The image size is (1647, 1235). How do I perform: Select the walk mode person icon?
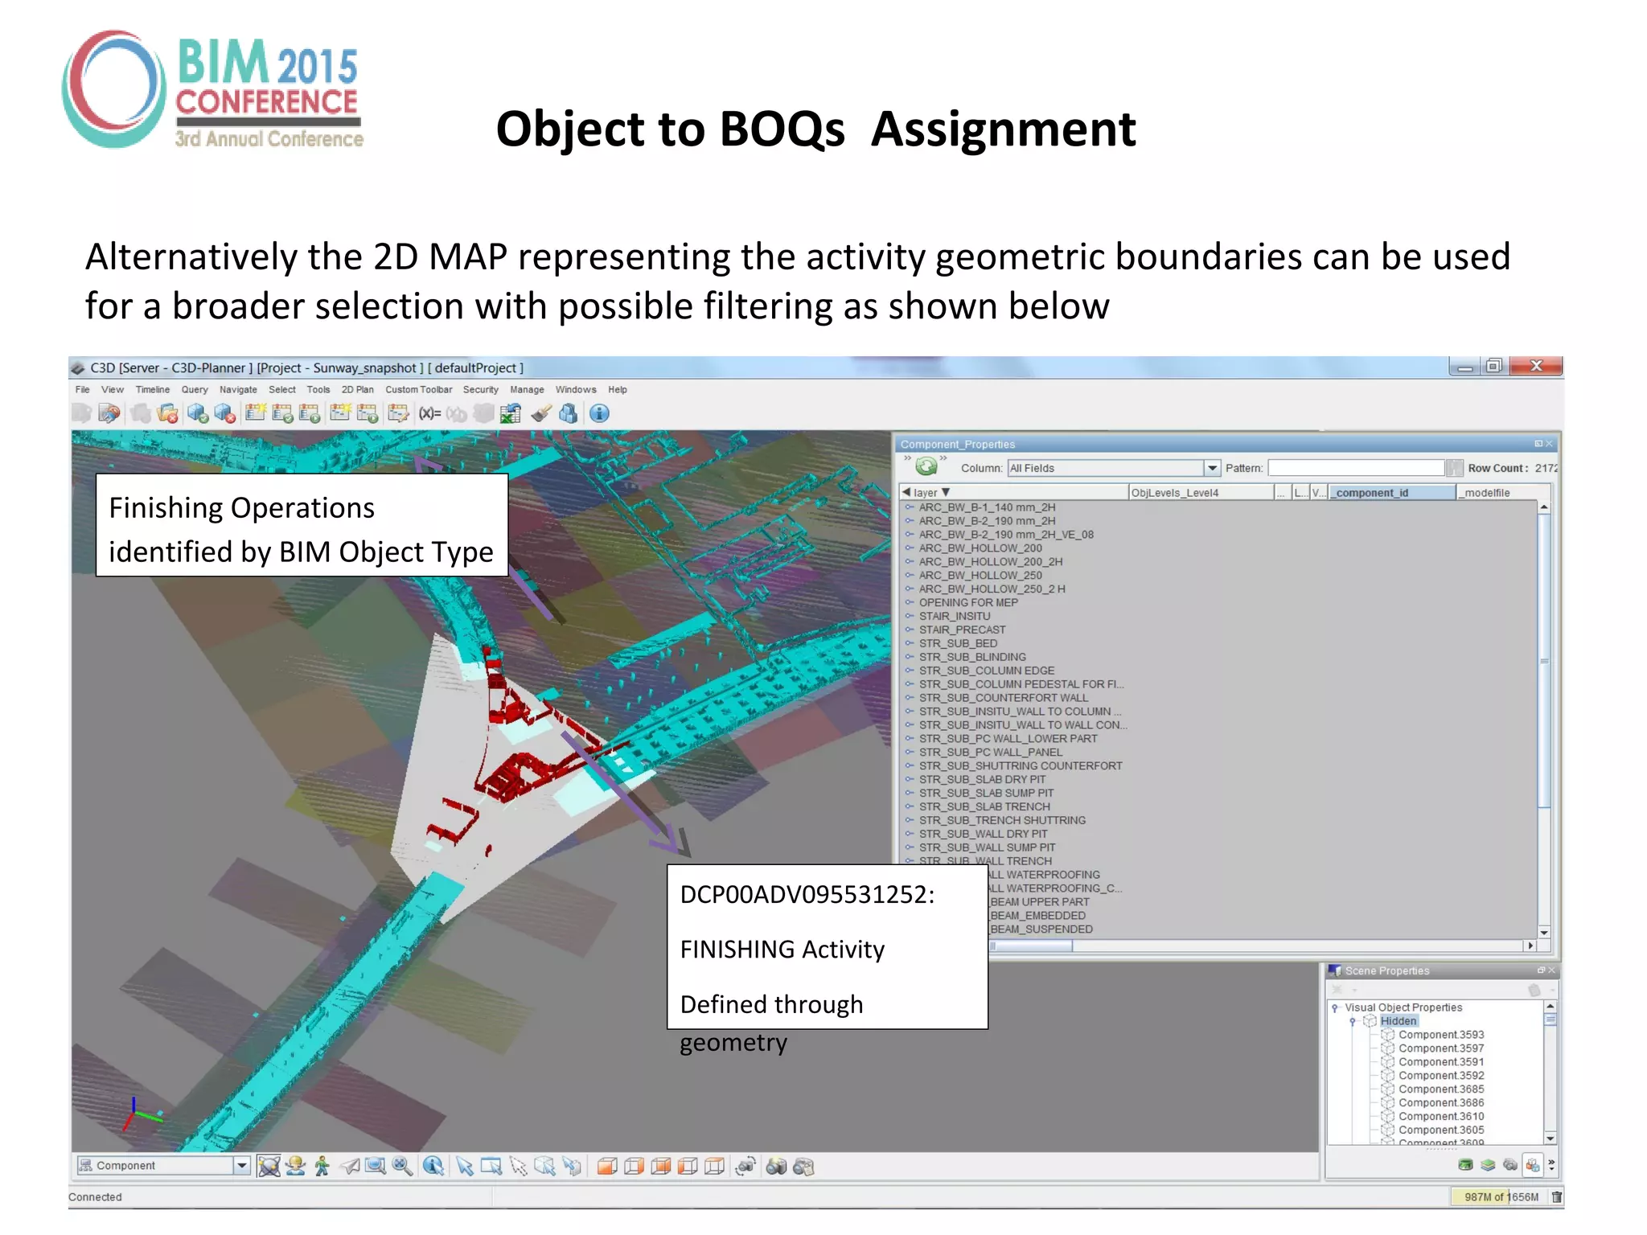(x=322, y=1166)
